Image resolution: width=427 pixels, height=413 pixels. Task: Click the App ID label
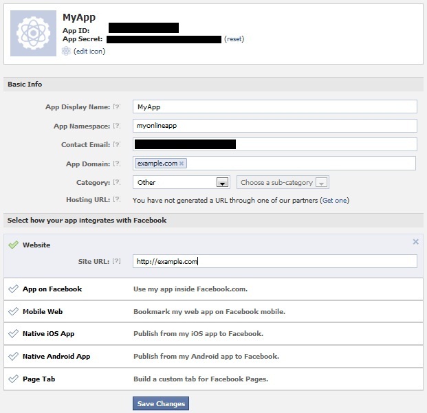(76, 31)
